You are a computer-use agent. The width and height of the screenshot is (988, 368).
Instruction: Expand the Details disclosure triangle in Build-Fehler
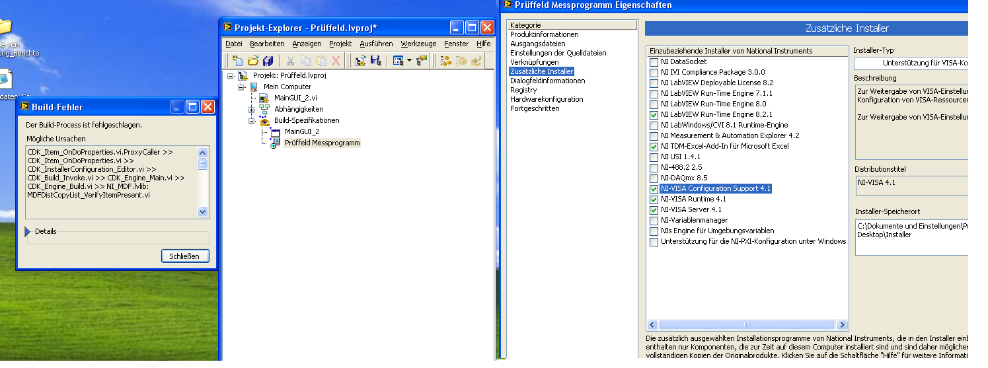28,231
